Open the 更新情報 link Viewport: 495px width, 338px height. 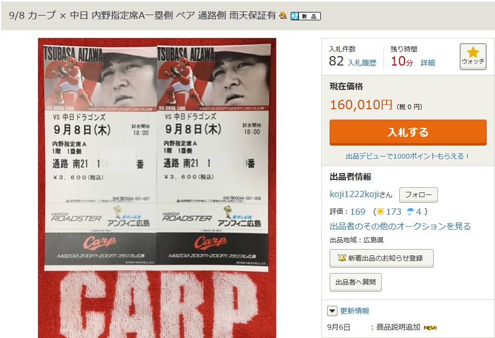tap(355, 311)
